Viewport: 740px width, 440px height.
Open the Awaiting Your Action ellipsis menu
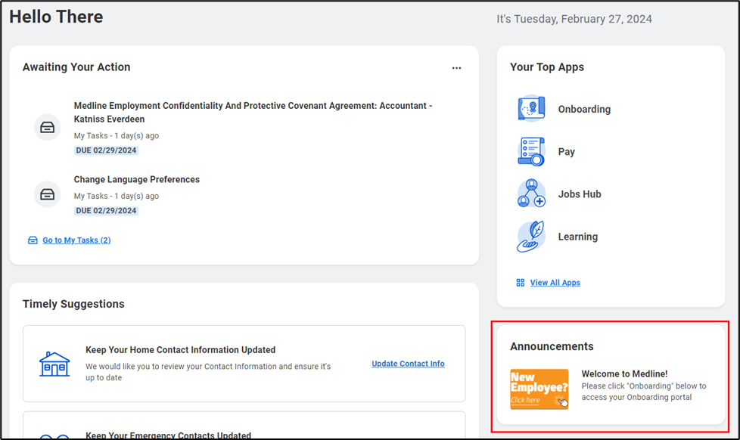click(x=456, y=68)
